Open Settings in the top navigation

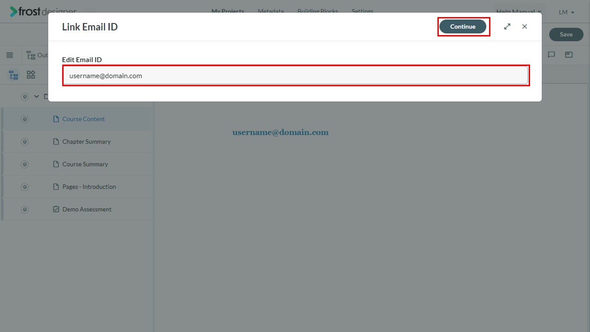click(362, 11)
